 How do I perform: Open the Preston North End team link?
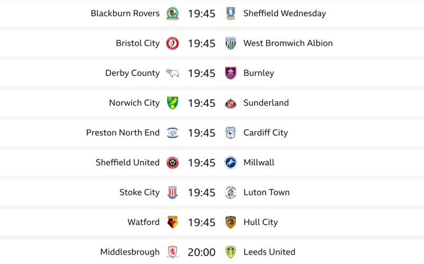(x=123, y=133)
